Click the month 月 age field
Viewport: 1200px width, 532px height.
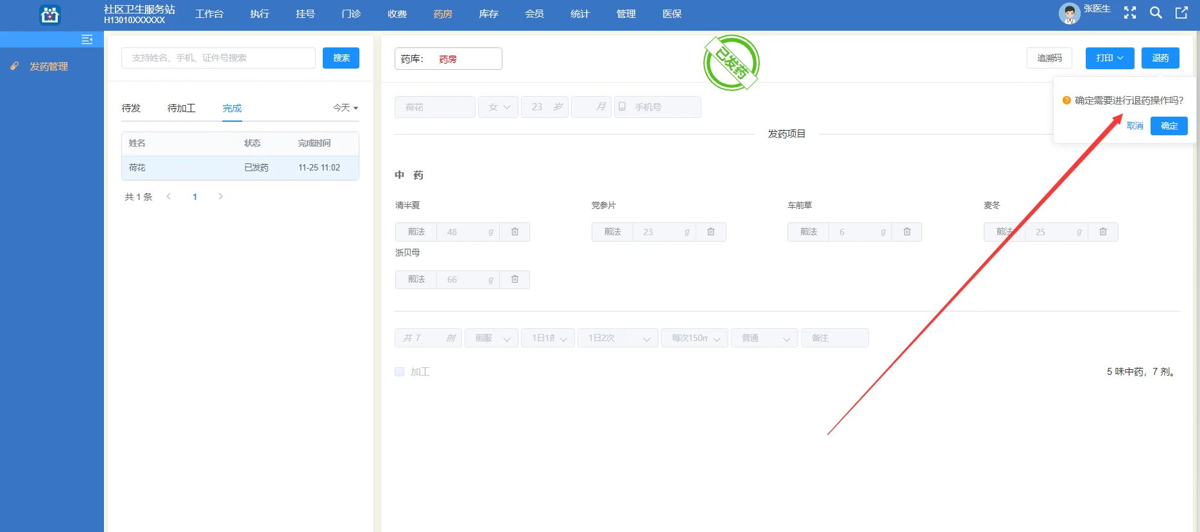coord(591,107)
